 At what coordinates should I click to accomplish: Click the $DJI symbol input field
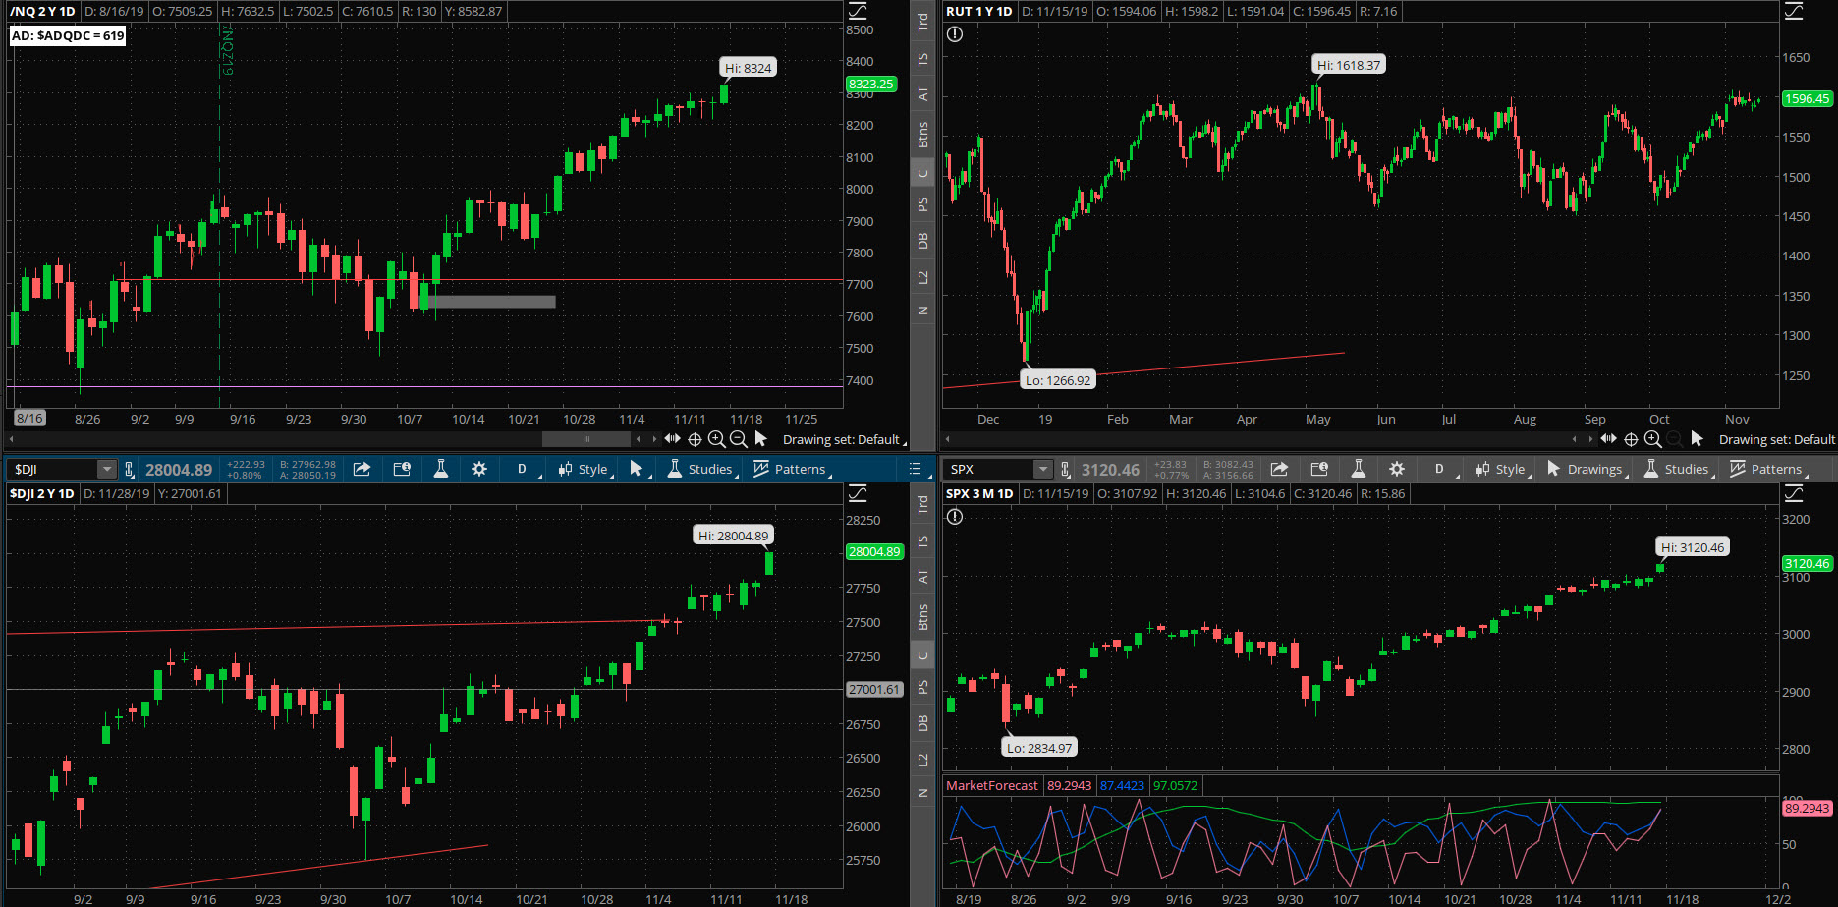pos(53,470)
